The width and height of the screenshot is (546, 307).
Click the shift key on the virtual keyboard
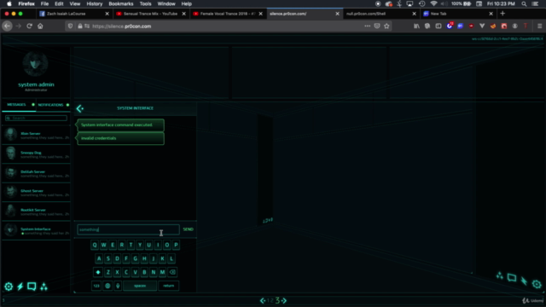98,272
